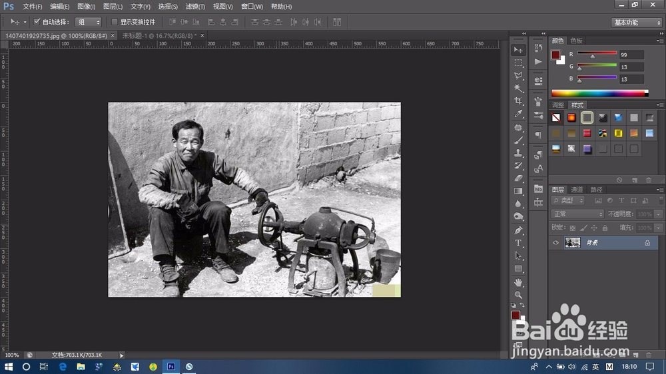Image resolution: width=666 pixels, height=374 pixels.
Task: Pick a color from the spectrum ramp
Action: 599,93
